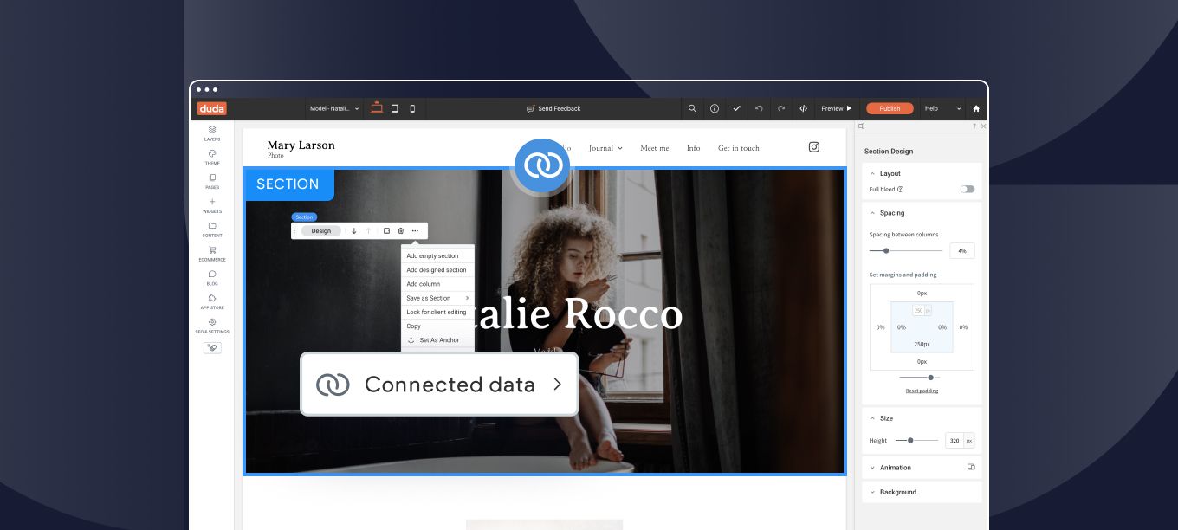Open developer mode code icon
This screenshot has height=530, width=1178.
803,108
